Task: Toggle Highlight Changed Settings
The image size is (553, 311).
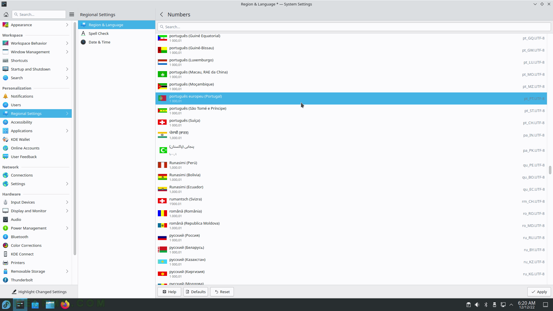Action: (x=39, y=292)
